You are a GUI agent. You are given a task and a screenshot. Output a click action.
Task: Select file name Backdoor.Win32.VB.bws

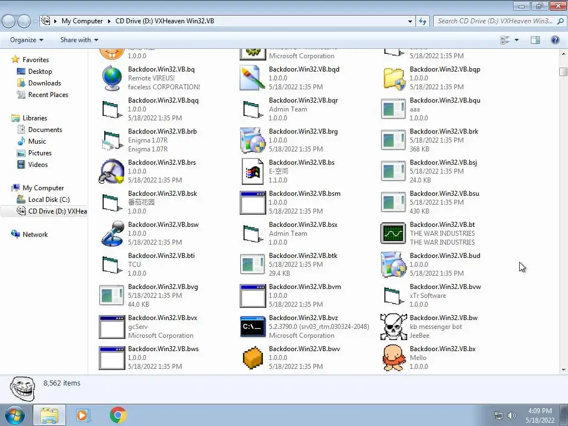[163, 349]
